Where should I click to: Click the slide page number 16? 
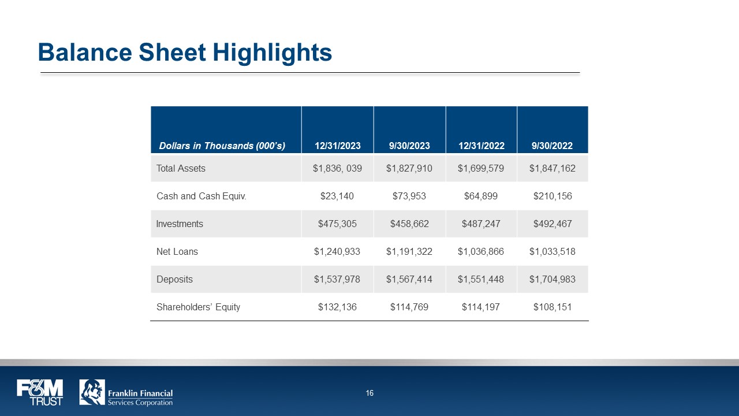tap(369, 393)
